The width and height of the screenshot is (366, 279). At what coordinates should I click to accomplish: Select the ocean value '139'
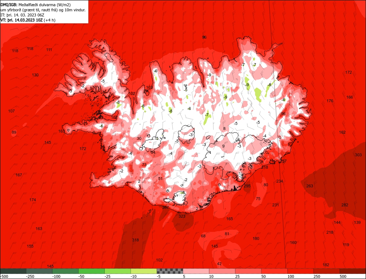point(357,222)
